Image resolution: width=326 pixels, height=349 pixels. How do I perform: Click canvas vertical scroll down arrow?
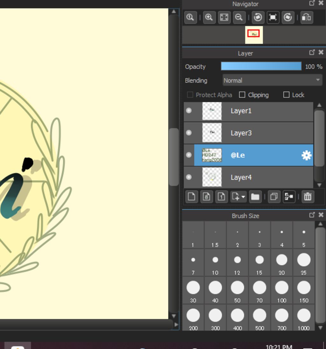coord(174,316)
